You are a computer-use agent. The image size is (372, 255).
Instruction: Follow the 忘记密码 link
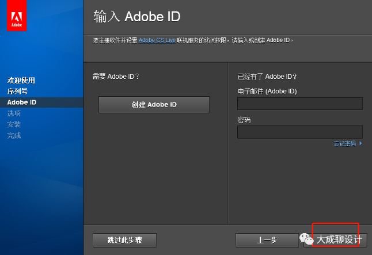pyautogui.click(x=344, y=143)
